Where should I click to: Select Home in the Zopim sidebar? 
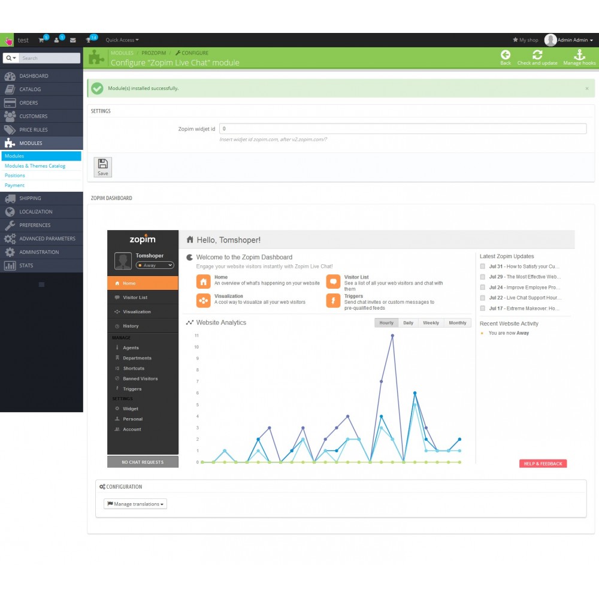tap(143, 283)
